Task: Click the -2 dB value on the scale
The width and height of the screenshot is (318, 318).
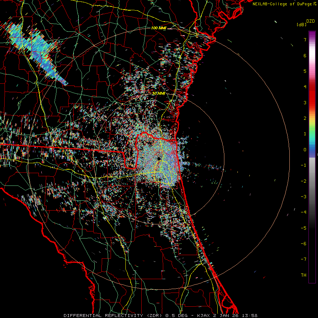Action: coord(304,181)
